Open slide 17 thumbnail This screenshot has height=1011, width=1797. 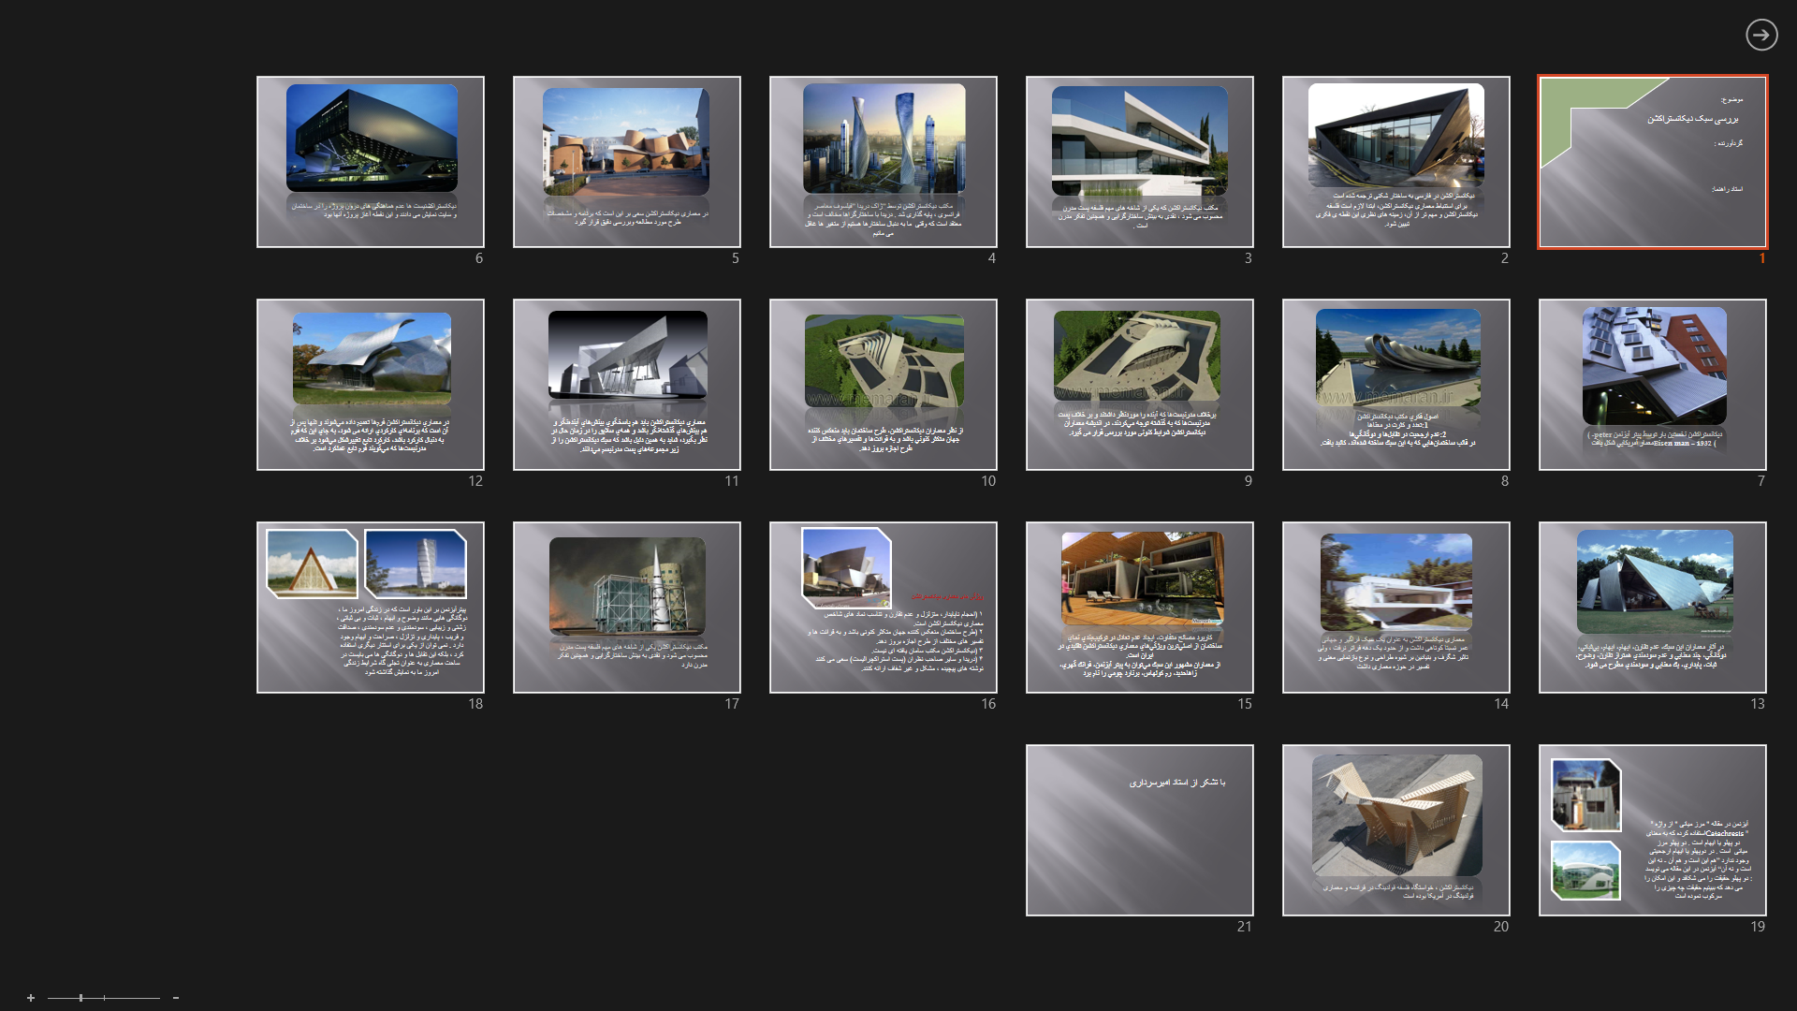point(626,608)
